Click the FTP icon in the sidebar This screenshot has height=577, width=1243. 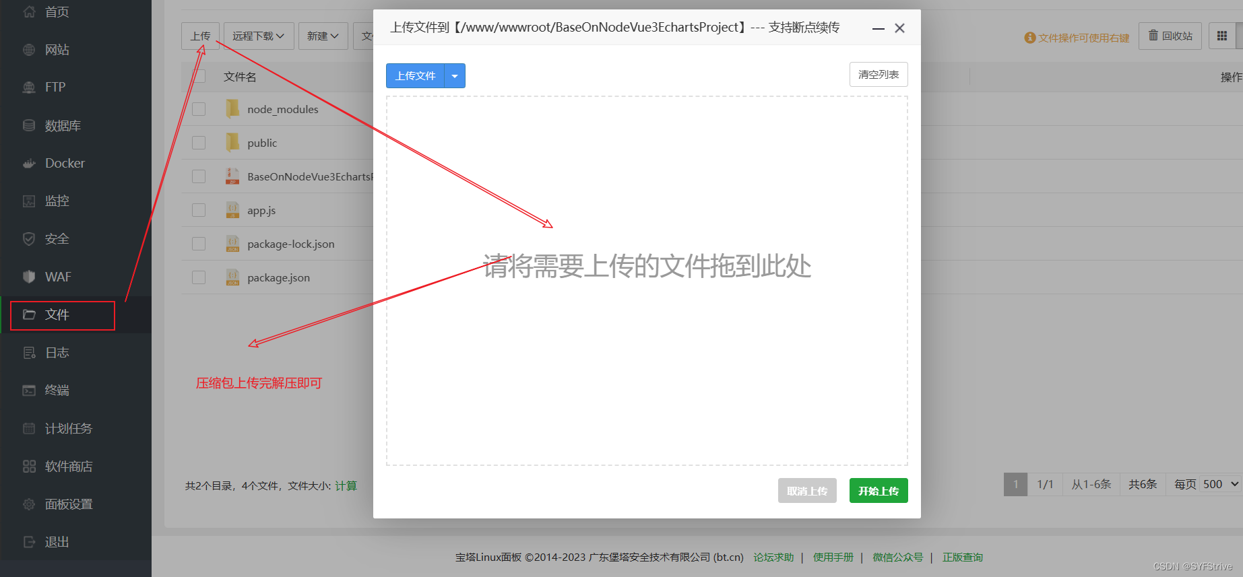(29, 87)
